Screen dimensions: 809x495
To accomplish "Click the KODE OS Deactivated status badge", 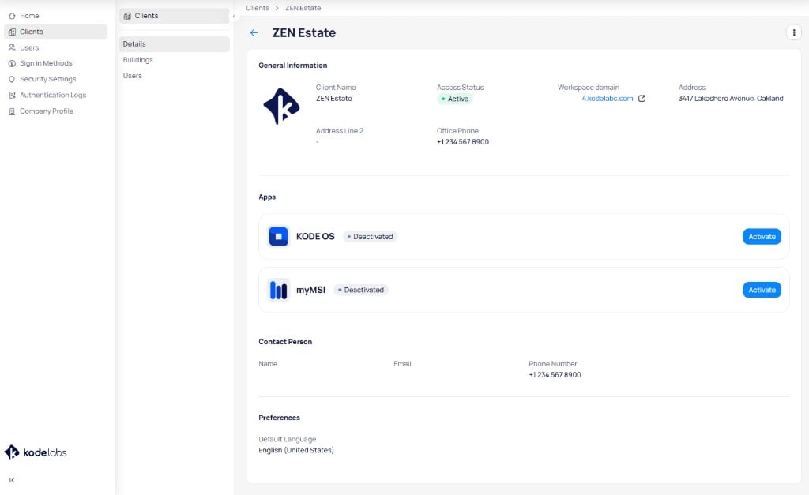I will pyautogui.click(x=370, y=237).
